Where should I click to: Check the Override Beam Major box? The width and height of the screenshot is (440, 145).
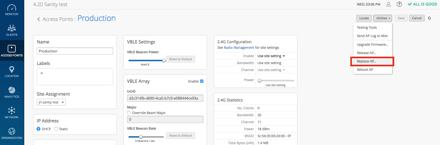[x=129, y=113]
